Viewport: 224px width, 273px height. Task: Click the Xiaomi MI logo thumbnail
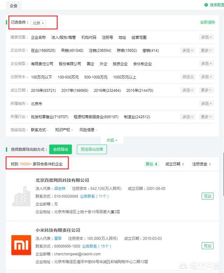click(21, 245)
